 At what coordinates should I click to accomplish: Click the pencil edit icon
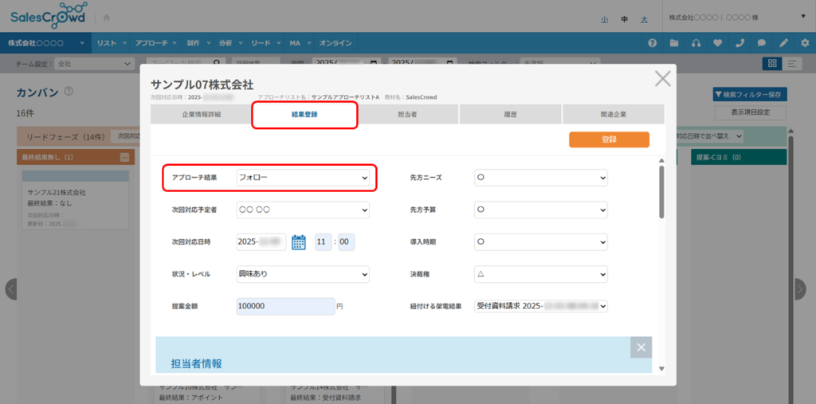tap(784, 43)
